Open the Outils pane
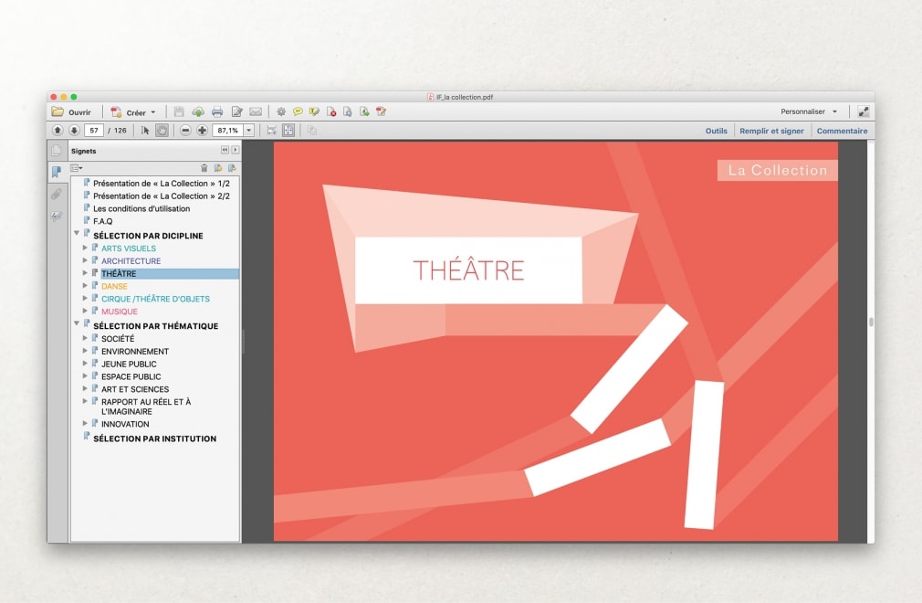 coord(716,131)
